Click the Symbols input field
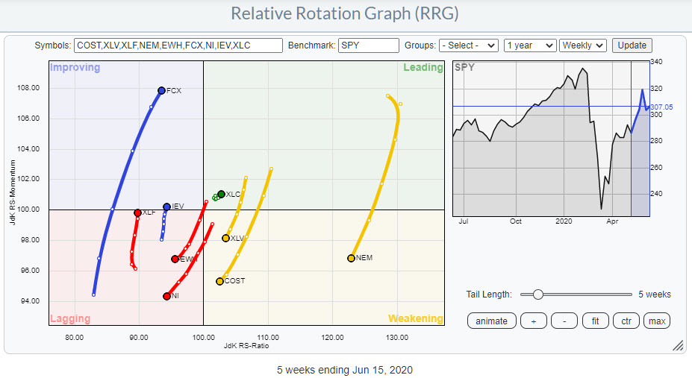Screen dimensions: 692x378 point(178,45)
